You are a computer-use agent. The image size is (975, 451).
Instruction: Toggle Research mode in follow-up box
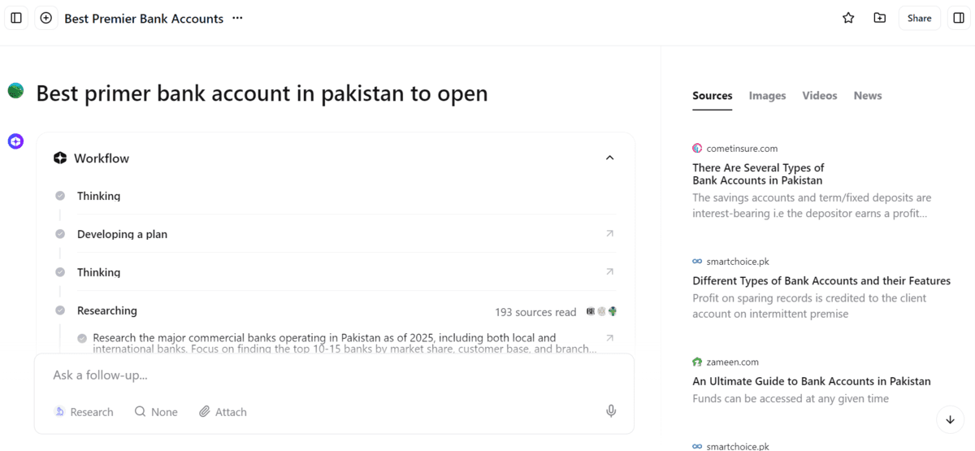tap(84, 412)
